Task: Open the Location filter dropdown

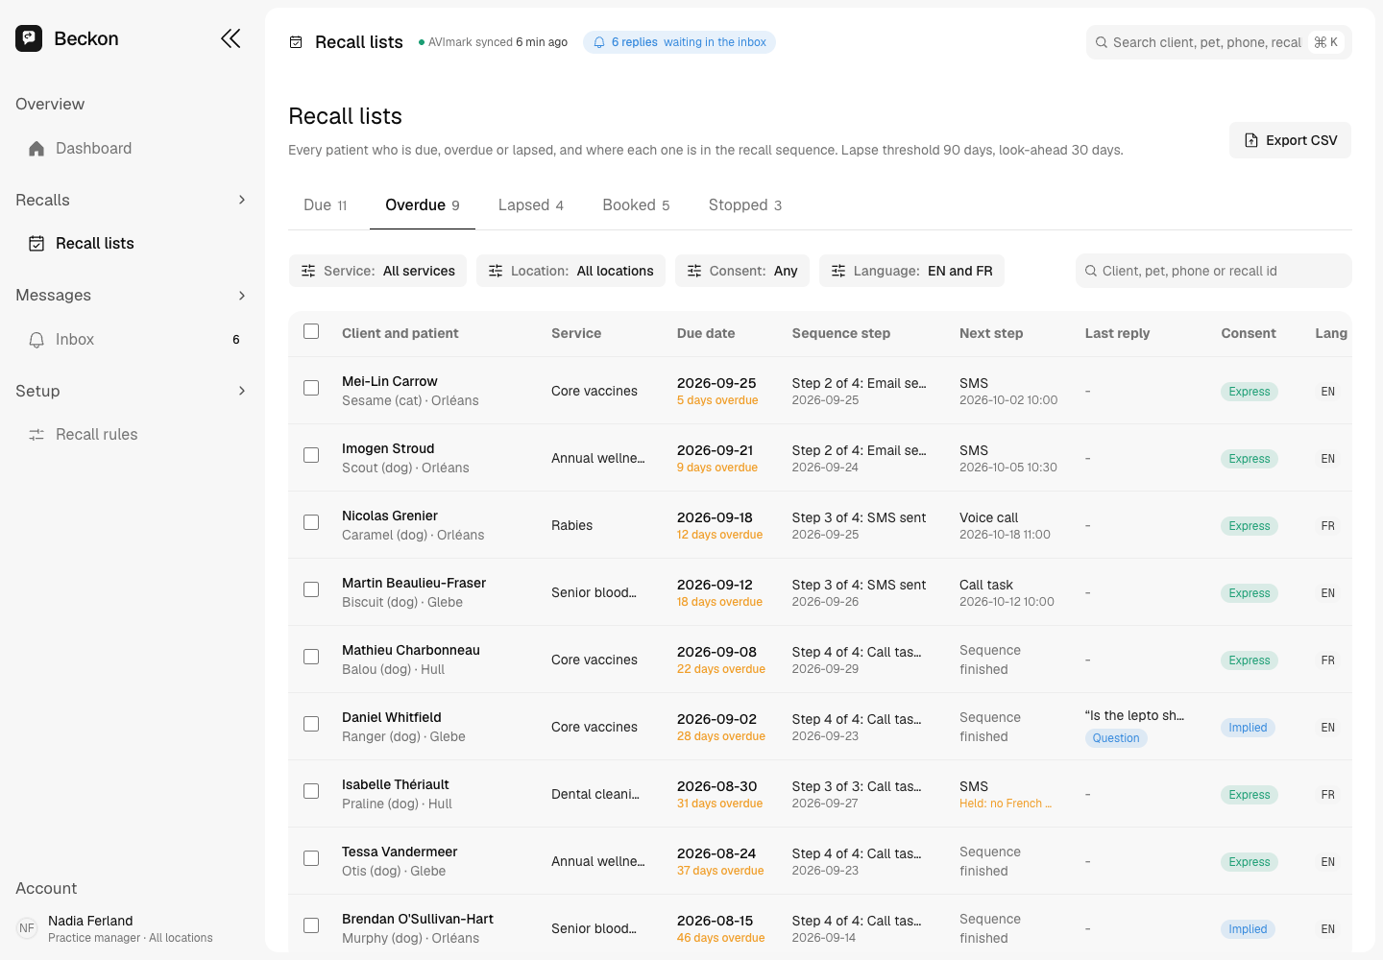Action: 570,271
